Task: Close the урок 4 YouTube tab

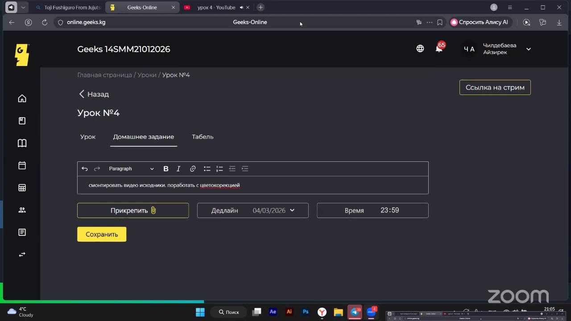Action: pos(248,7)
